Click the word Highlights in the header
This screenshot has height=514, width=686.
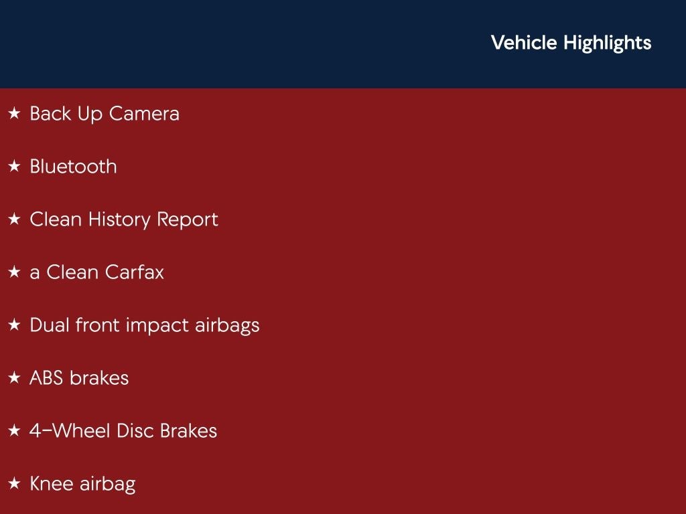607,43
